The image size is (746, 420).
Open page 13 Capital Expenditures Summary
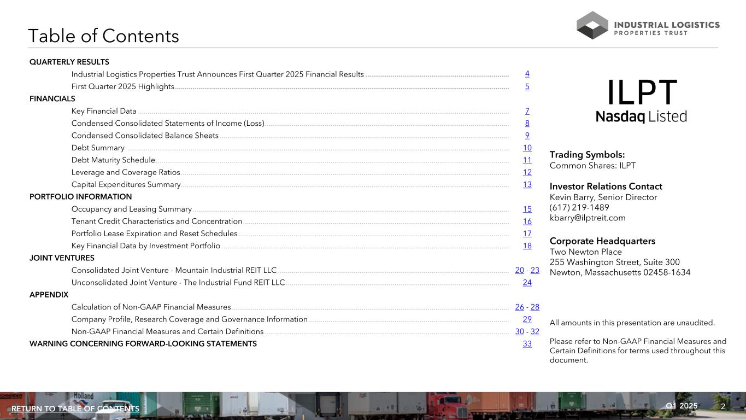point(527,185)
